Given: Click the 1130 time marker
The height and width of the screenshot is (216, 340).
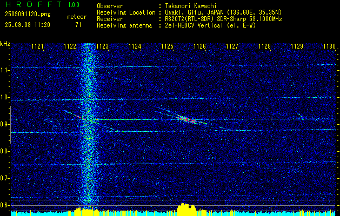Looking at the screenshot, I should point(329,46).
